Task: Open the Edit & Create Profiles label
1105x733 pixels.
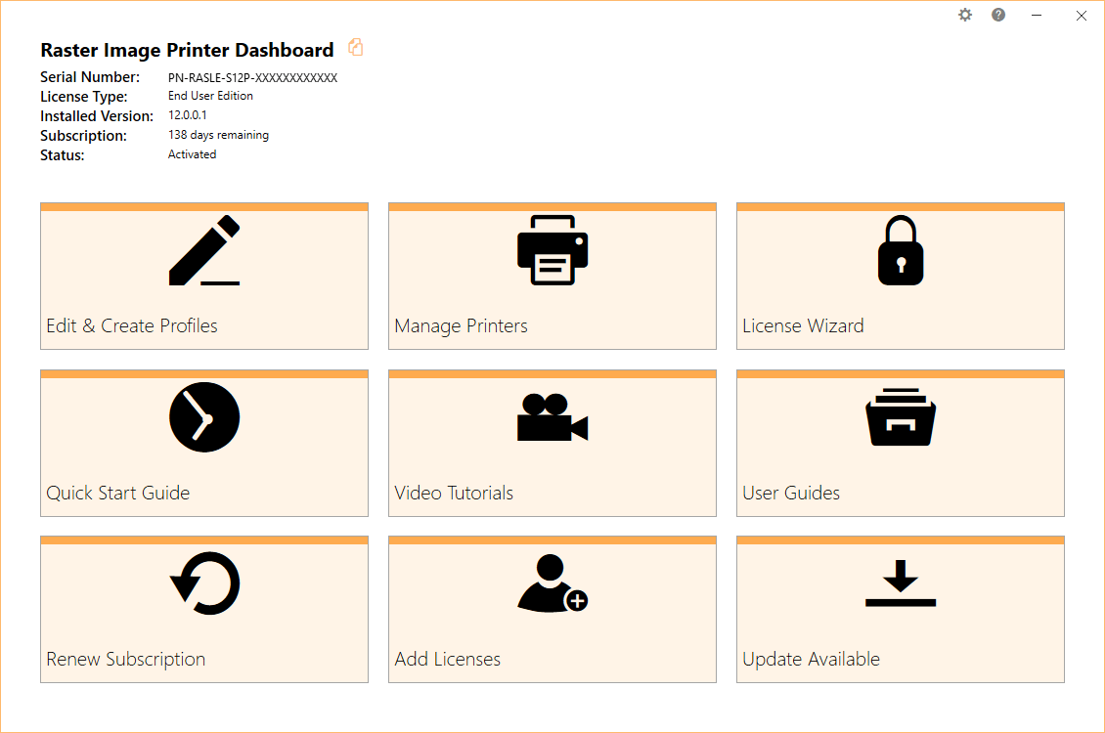Action: [132, 326]
